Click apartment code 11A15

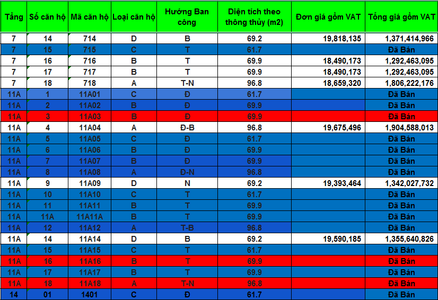click(x=90, y=250)
